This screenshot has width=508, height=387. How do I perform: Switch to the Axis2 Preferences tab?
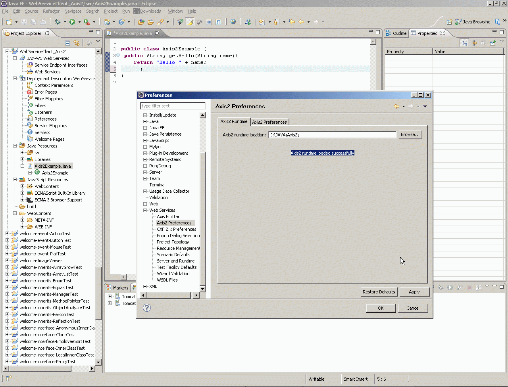click(269, 122)
